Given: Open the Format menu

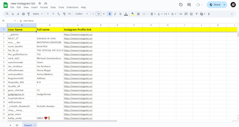Looking at the screenshot, I should pyautogui.click(x=44, y=7).
